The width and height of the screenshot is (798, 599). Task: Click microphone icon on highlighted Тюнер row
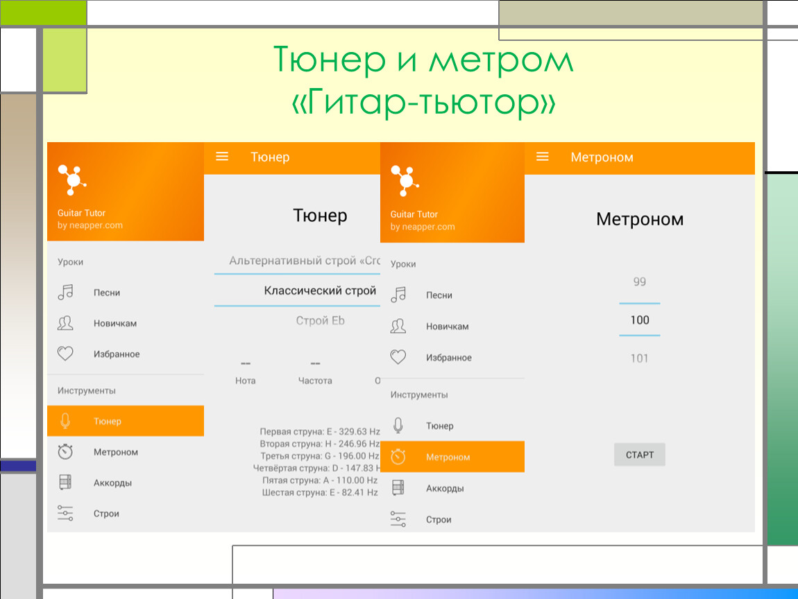(65, 421)
